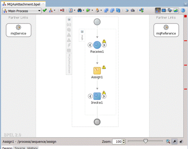Open dropdown arrow beside checklist icon

click(x=75, y=11)
